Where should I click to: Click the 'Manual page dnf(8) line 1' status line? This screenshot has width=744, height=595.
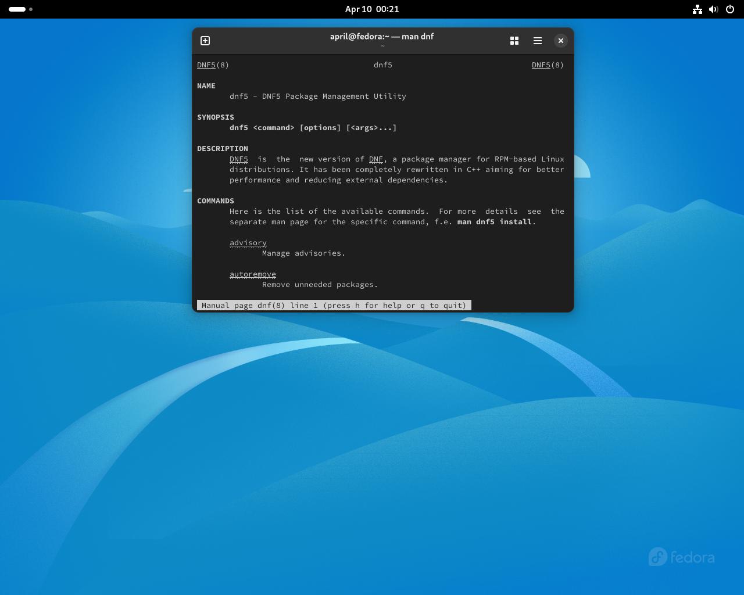click(334, 306)
